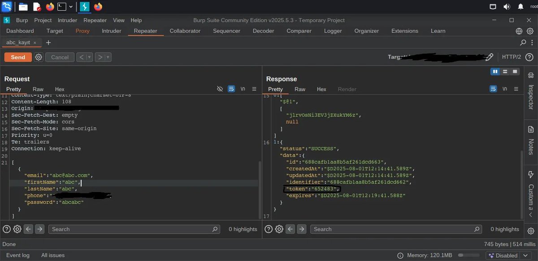538x261 pixels.
Task: Toggle word wrap in the Response panel
Action: [x=493, y=89]
